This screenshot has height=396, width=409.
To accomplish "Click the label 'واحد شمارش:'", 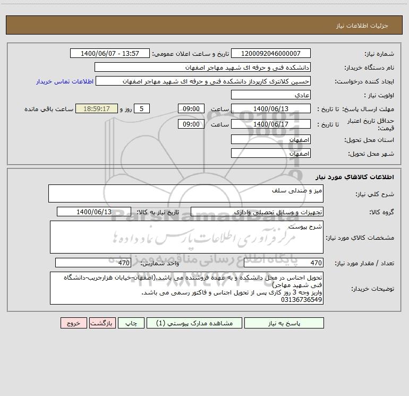I will [x=160, y=263].
